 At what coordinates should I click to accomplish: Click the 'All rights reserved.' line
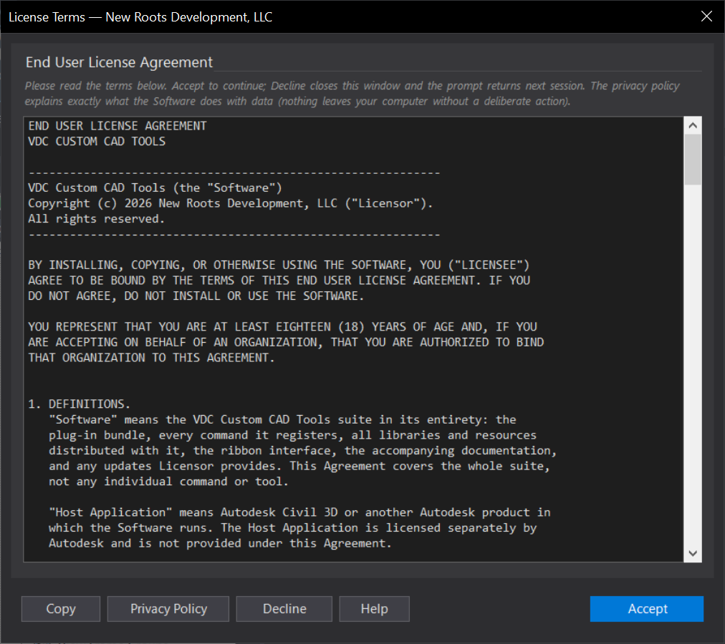pyautogui.click(x=96, y=218)
